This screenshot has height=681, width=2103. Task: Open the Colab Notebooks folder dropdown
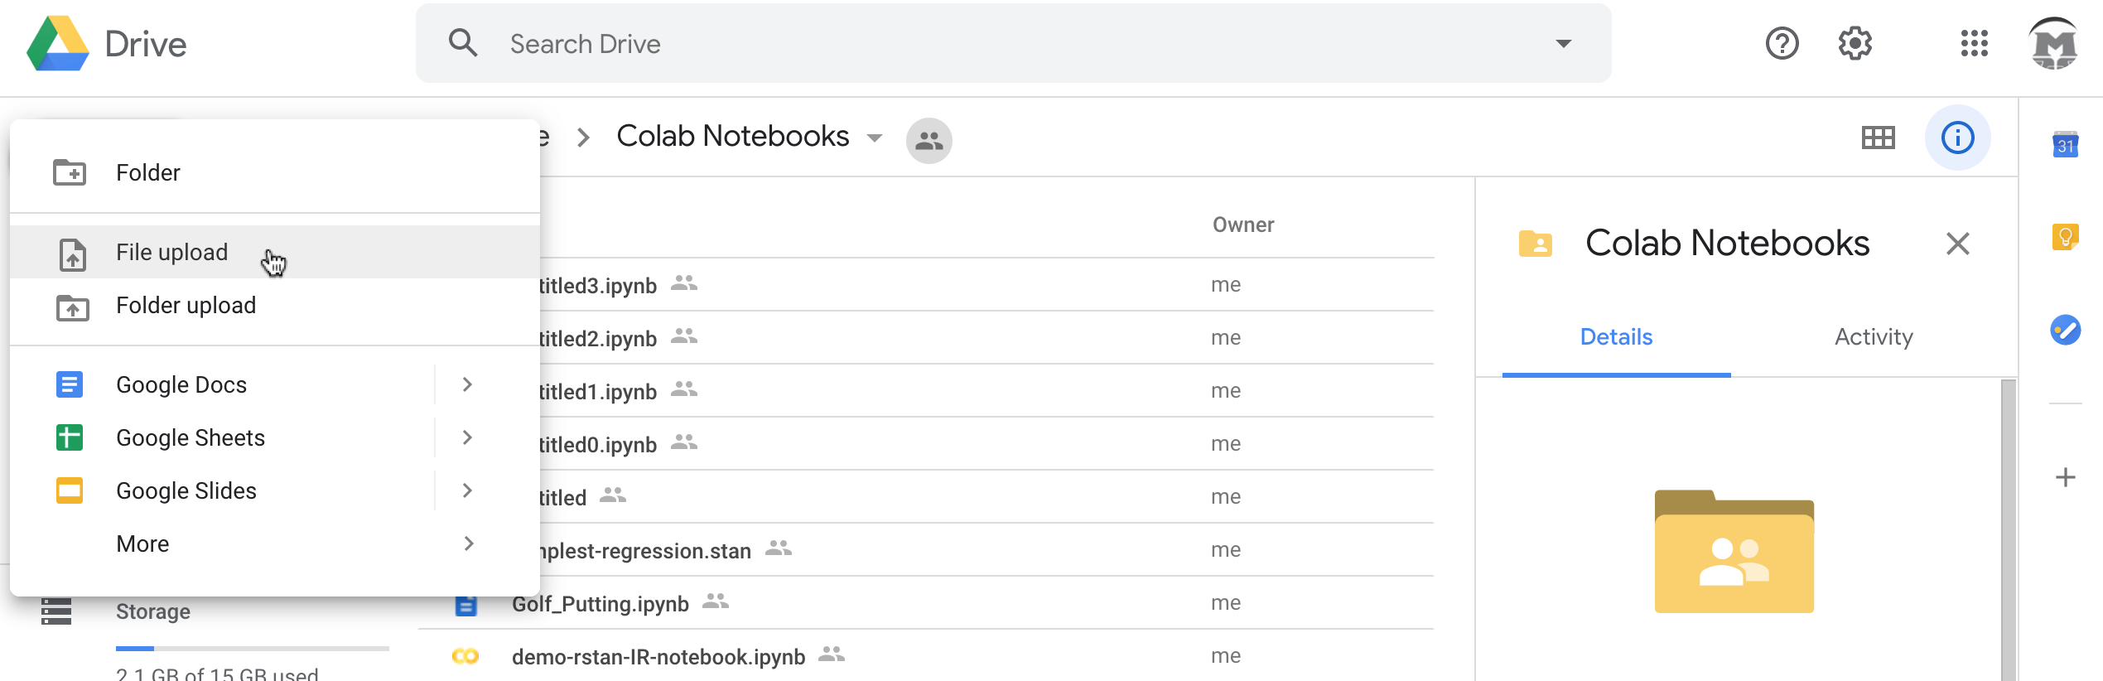pyautogui.click(x=874, y=138)
